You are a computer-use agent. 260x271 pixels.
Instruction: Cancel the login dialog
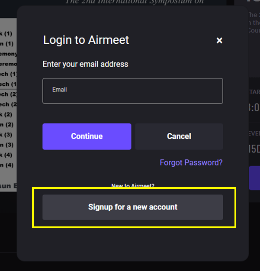point(179,136)
